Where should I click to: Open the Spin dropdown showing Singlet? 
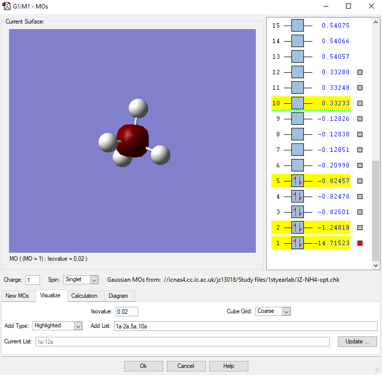(x=81, y=280)
